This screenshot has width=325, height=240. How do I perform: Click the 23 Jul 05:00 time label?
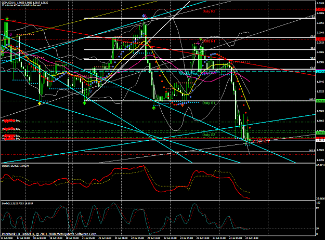click(186, 238)
